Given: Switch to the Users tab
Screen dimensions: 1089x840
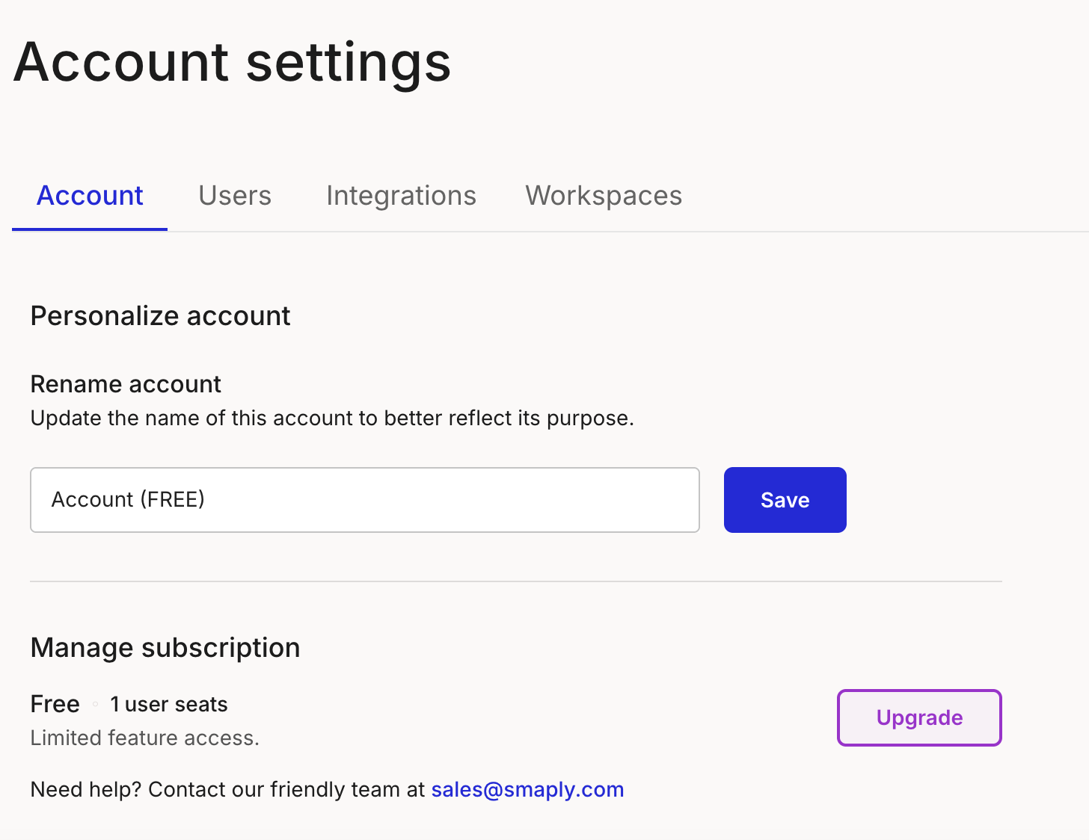Looking at the screenshot, I should point(235,196).
